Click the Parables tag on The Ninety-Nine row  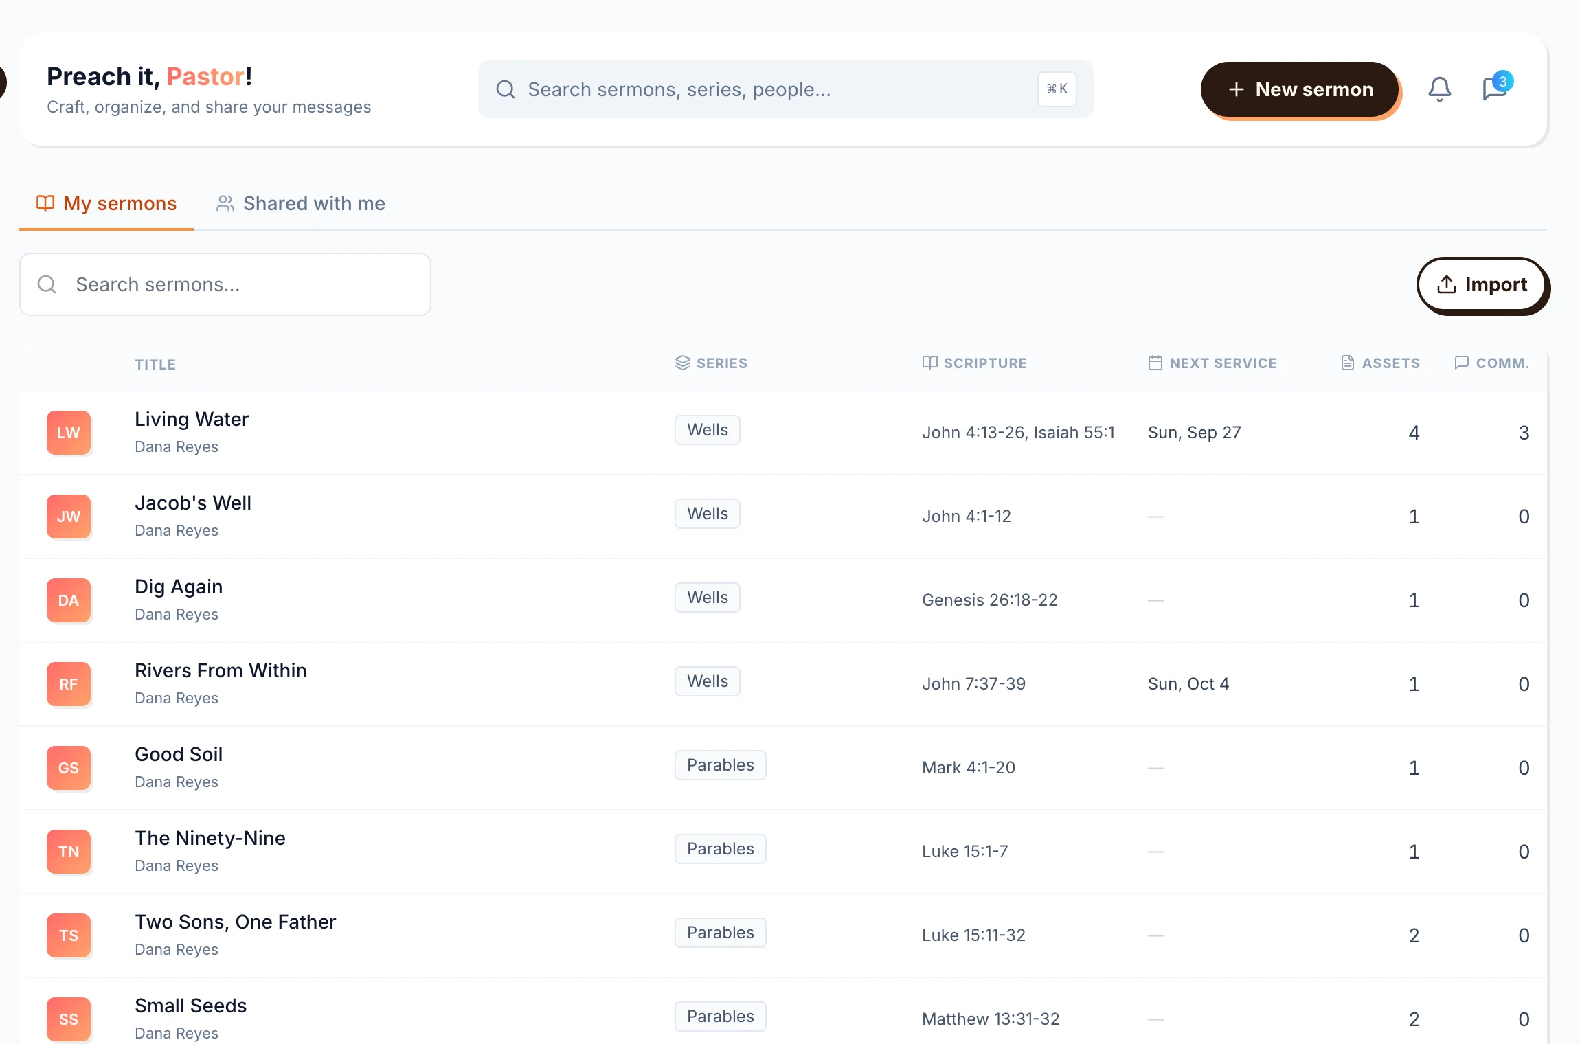[721, 849]
